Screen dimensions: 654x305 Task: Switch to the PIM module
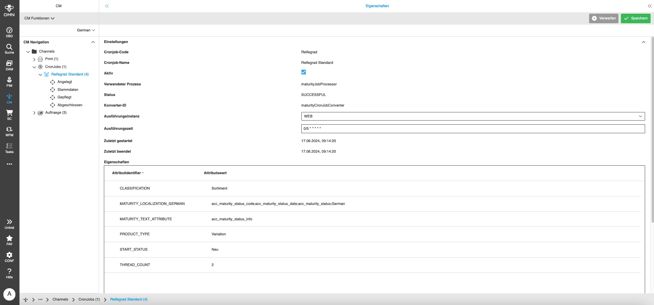coord(9,82)
